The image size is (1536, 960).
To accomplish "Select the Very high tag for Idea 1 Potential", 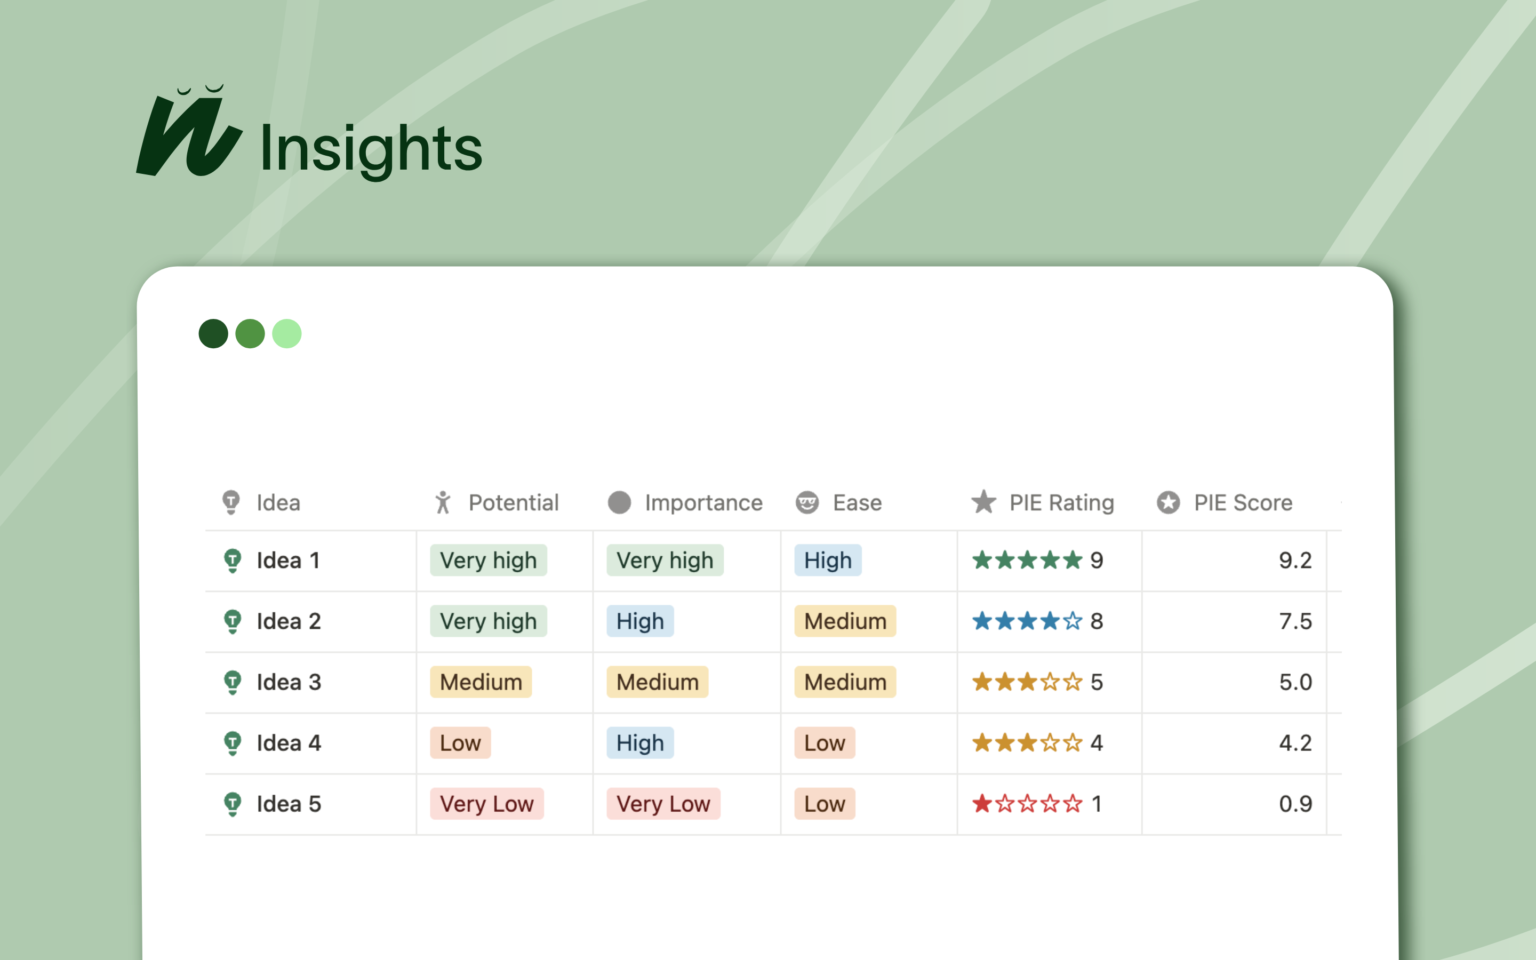I will click(x=487, y=561).
